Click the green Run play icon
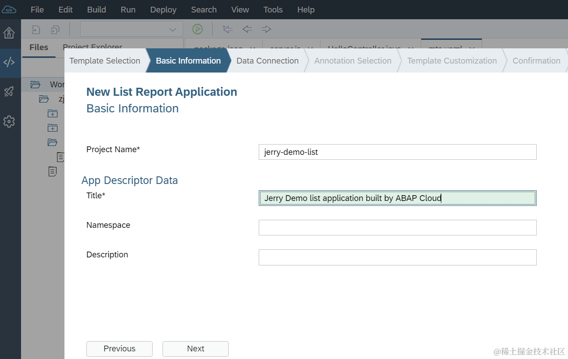This screenshot has height=359, width=568. [197, 29]
